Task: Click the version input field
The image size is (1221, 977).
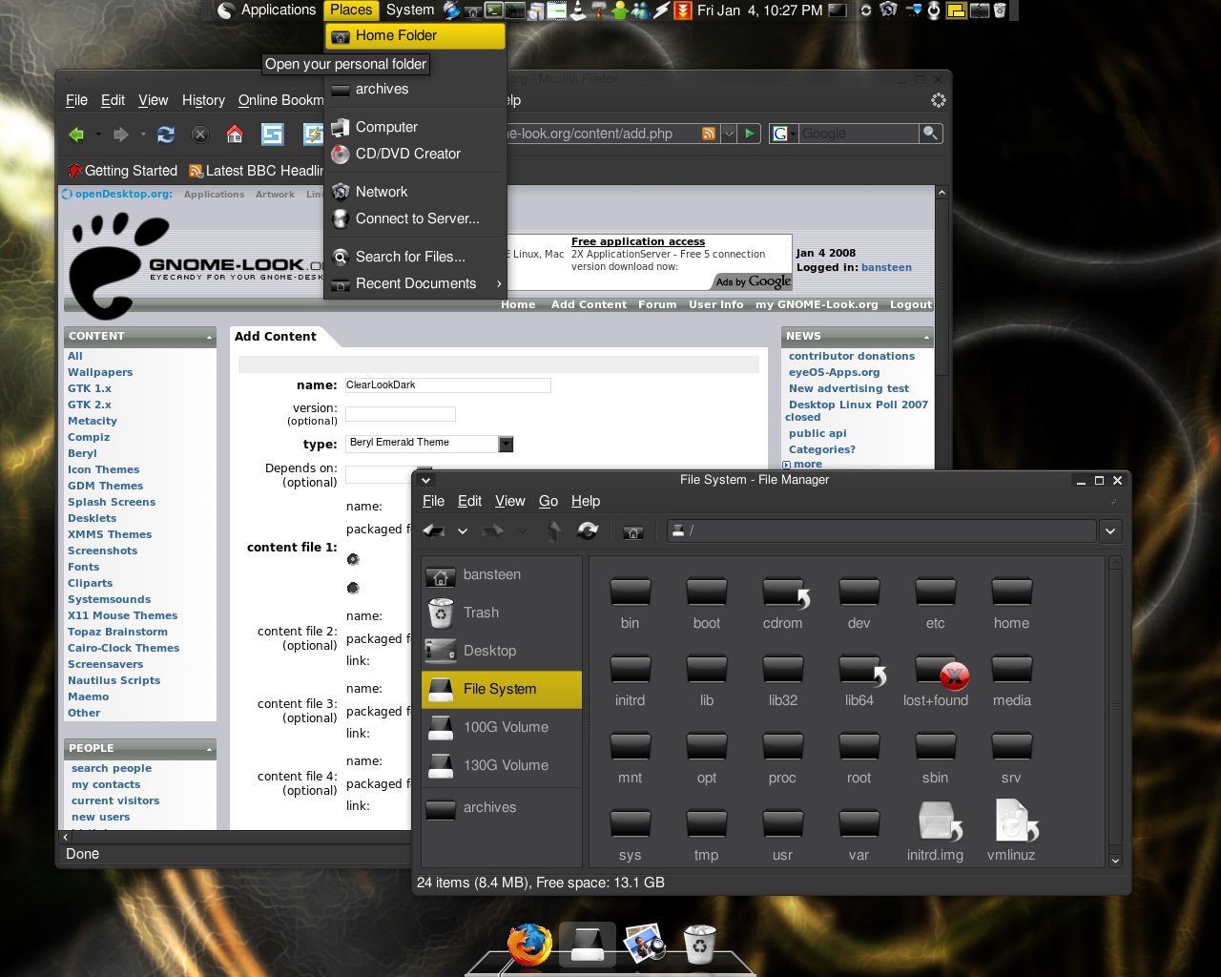Action: click(401, 414)
